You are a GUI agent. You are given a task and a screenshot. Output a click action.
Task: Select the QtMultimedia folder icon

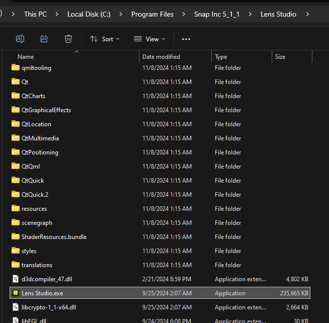16,138
